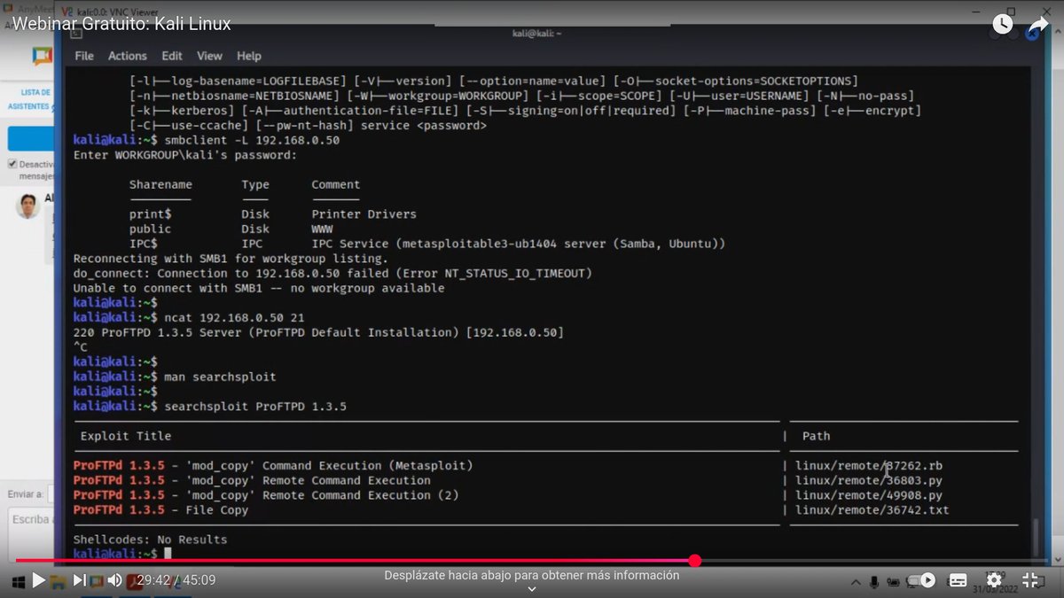Open the terminal Help menu

(x=249, y=56)
